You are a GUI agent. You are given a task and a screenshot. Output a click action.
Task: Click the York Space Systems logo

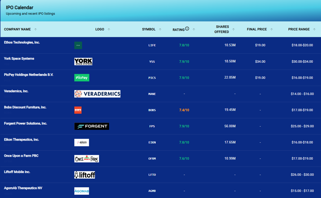pyautogui.click(x=83, y=62)
